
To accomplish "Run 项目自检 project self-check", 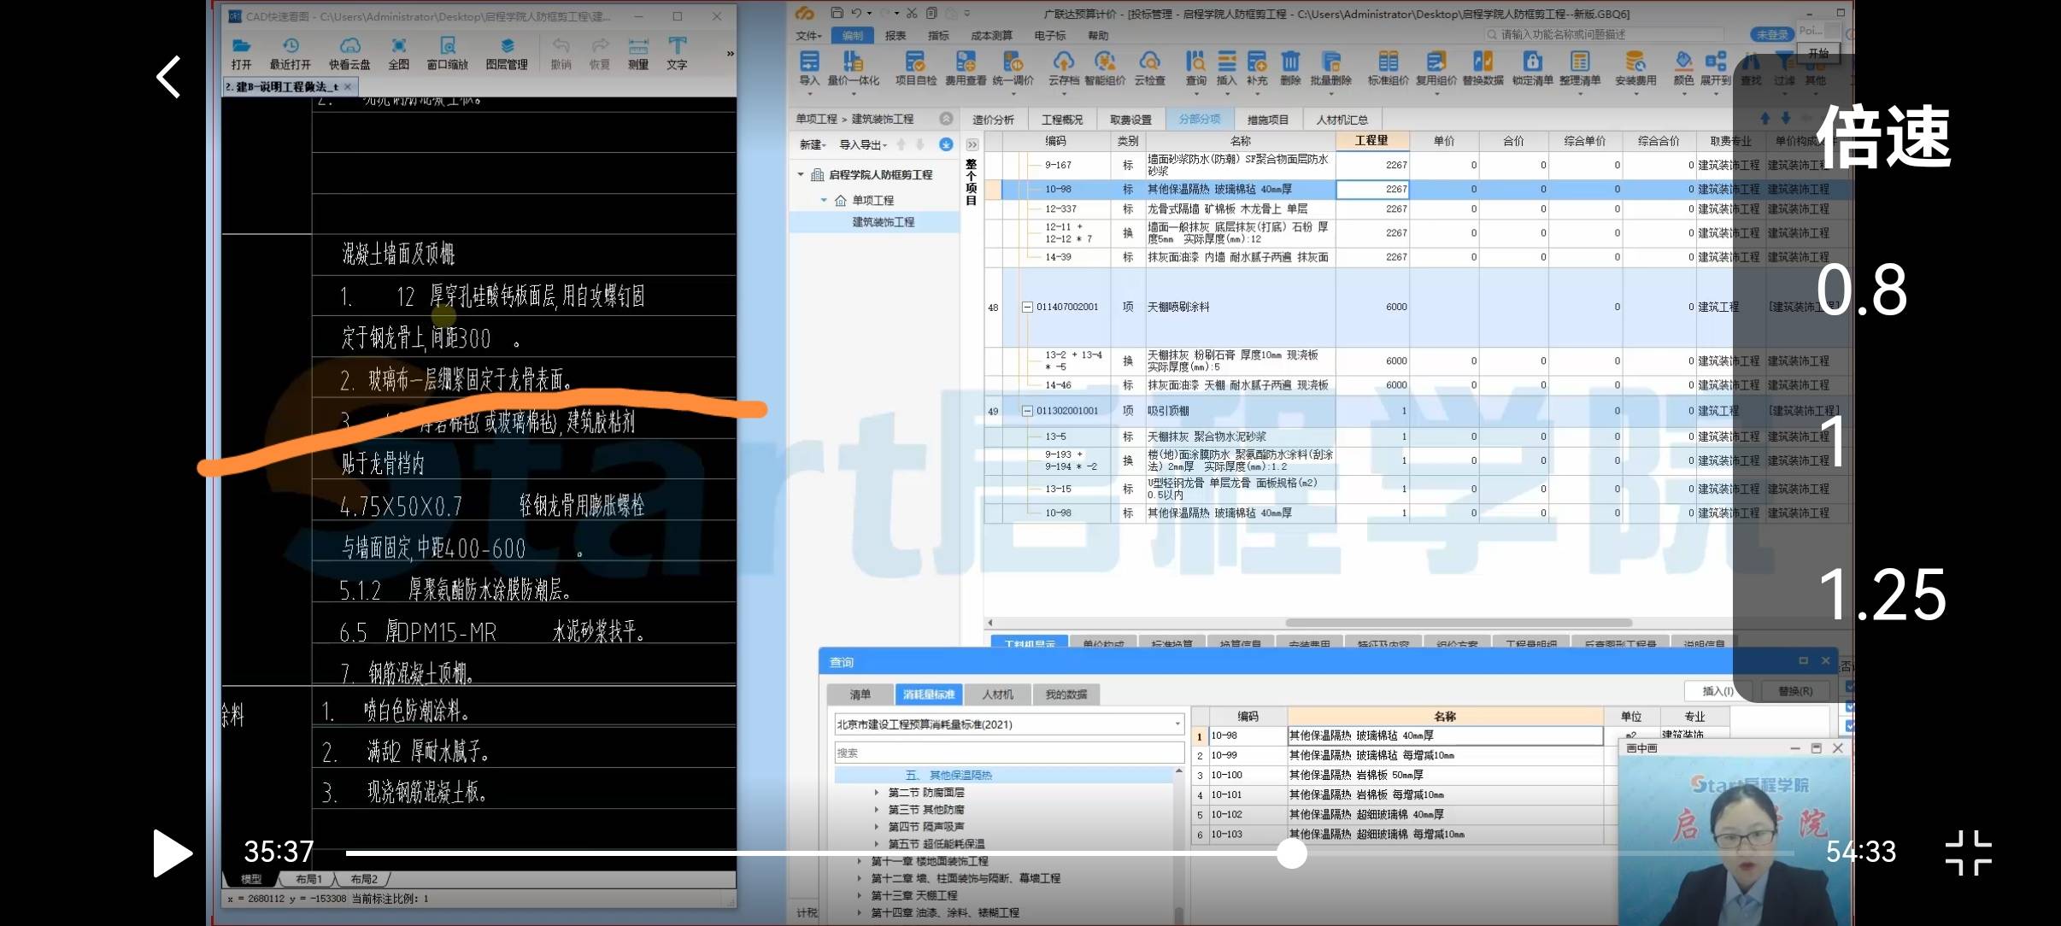I will pyautogui.click(x=915, y=68).
